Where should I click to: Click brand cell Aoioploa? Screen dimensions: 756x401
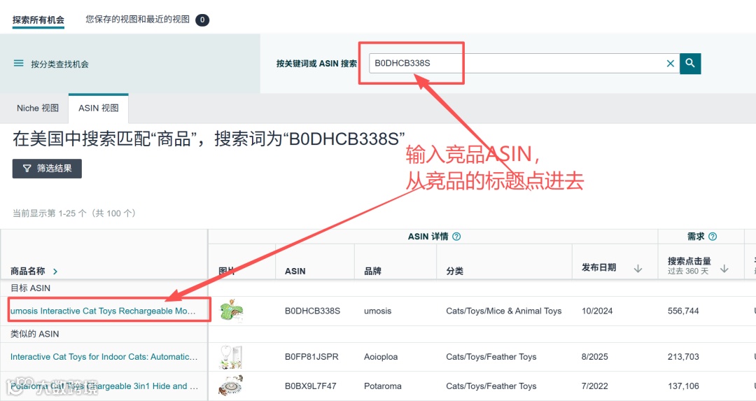pos(381,357)
